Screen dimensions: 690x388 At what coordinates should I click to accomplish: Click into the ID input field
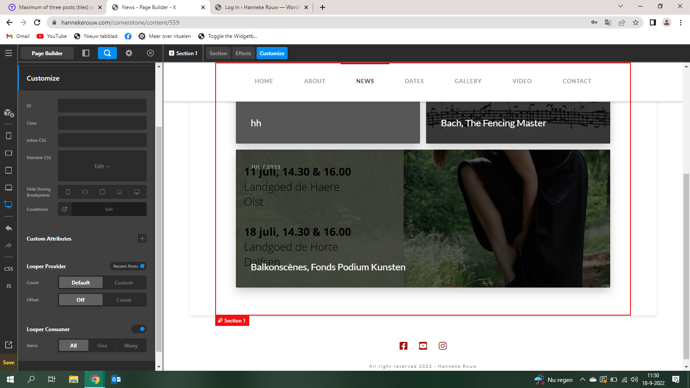pyautogui.click(x=102, y=106)
